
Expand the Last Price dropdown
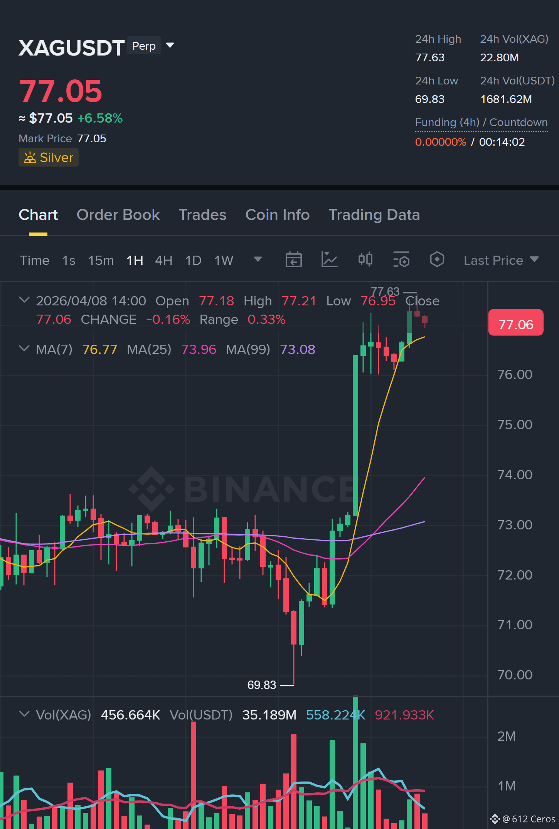pyautogui.click(x=501, y=260)
